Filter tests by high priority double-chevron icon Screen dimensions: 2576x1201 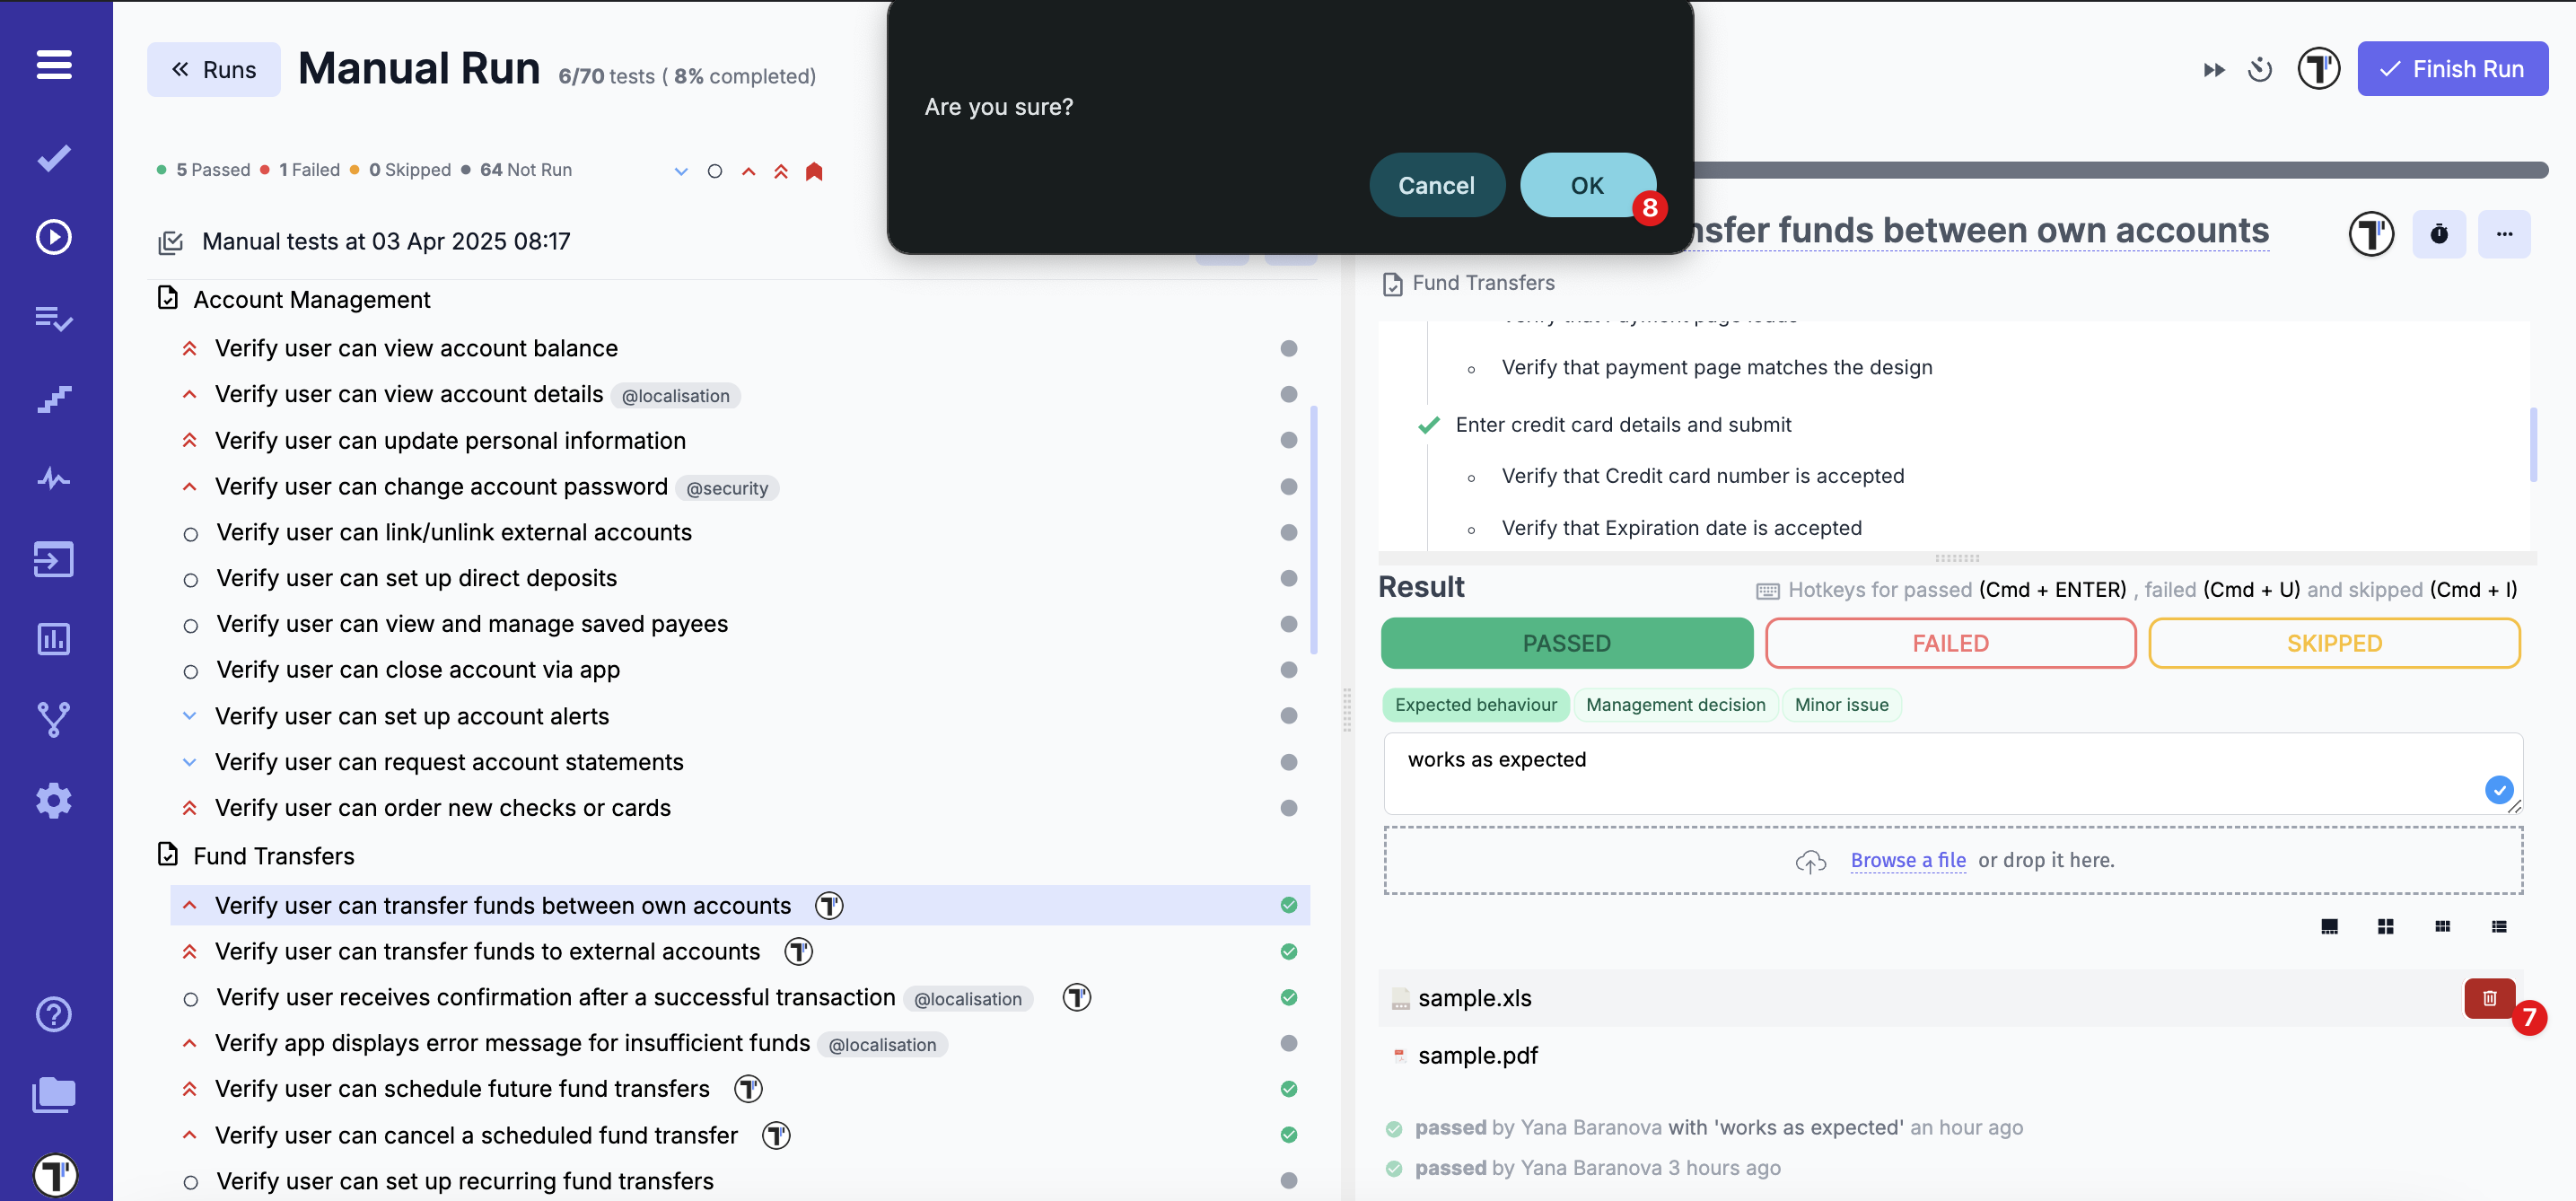pyautogui.click(x=780, y=171)
